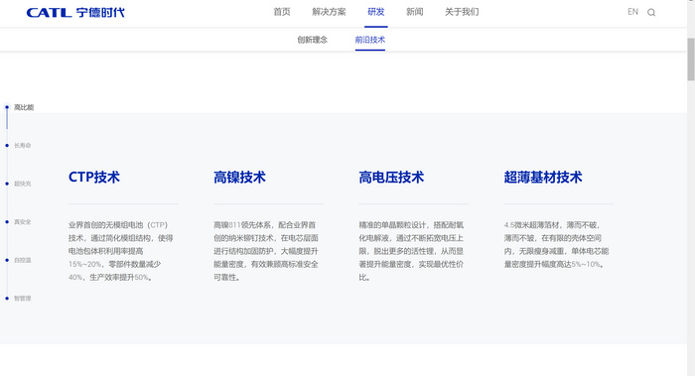Jump to the 超快充 section anchor
This screenshot has width=695, height=376.
point(22,184)
